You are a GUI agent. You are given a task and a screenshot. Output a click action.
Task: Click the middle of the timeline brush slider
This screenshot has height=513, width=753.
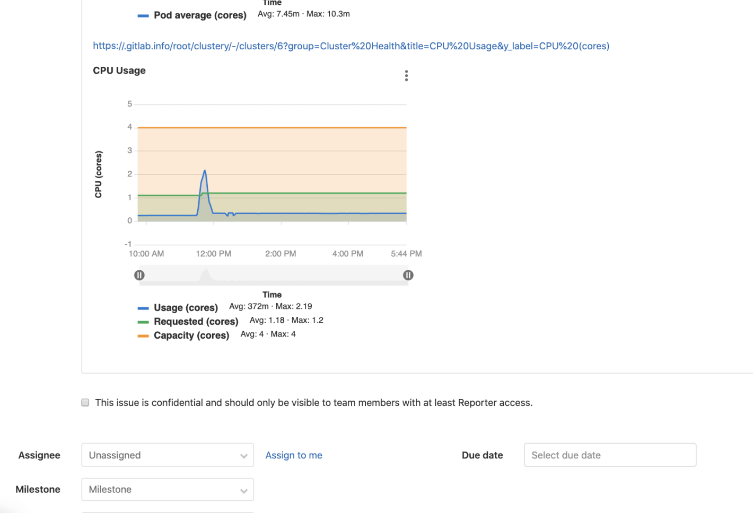point(273,275)
